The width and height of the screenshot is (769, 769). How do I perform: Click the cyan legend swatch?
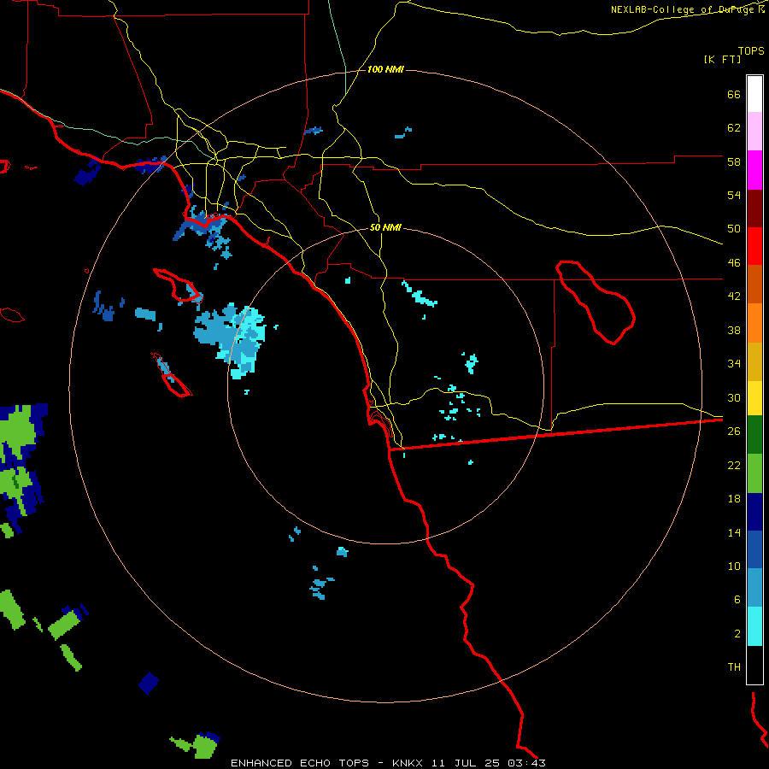[x=754, y=626]
